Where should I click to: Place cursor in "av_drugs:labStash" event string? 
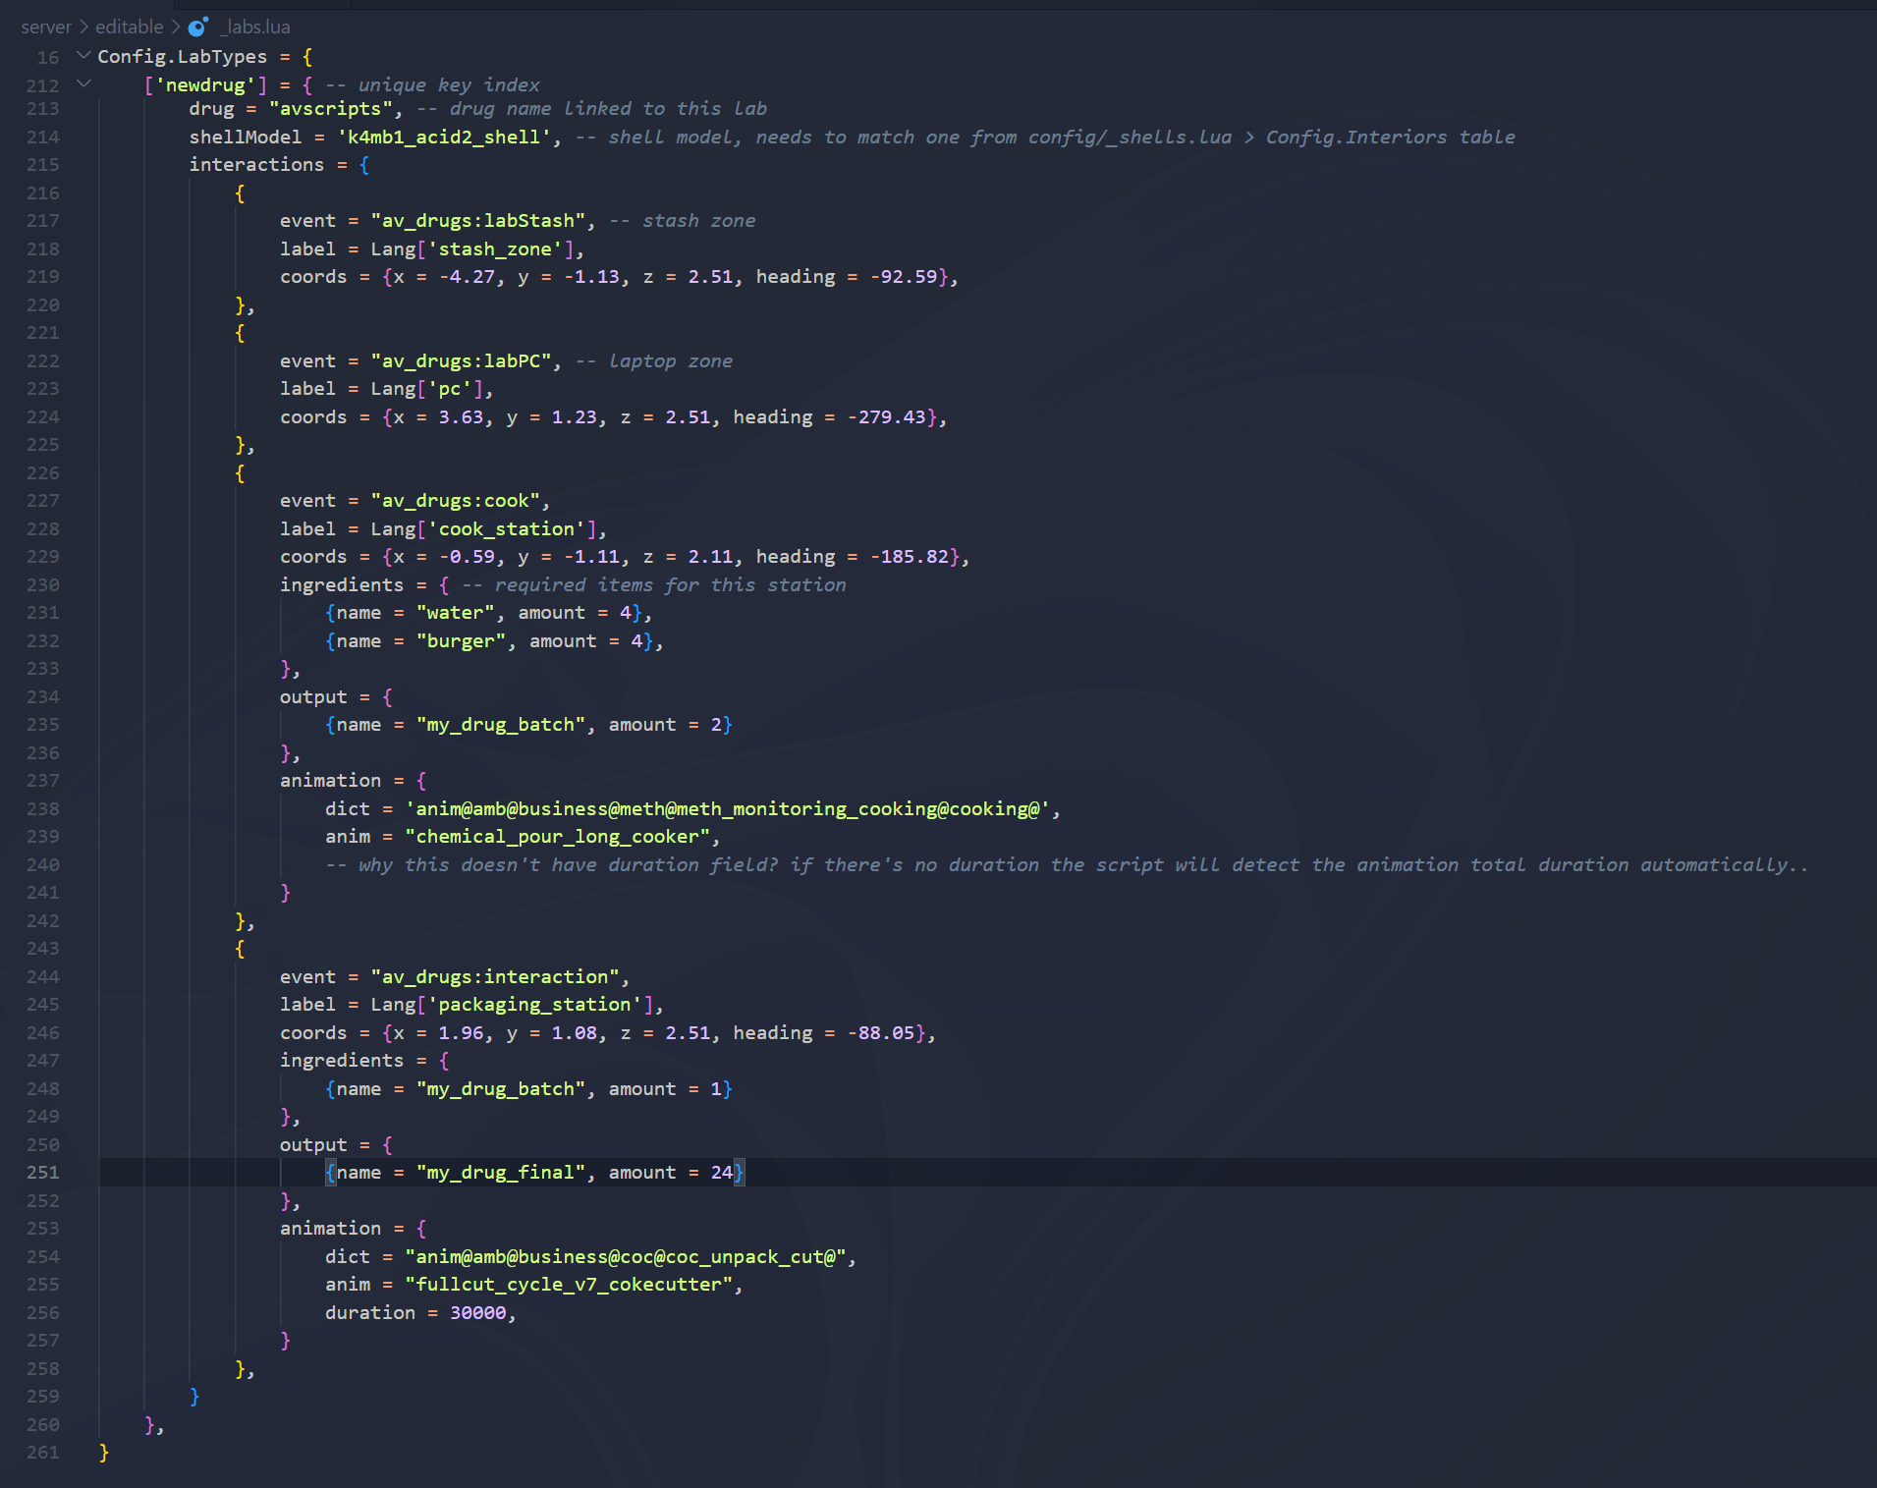[477, 221]
